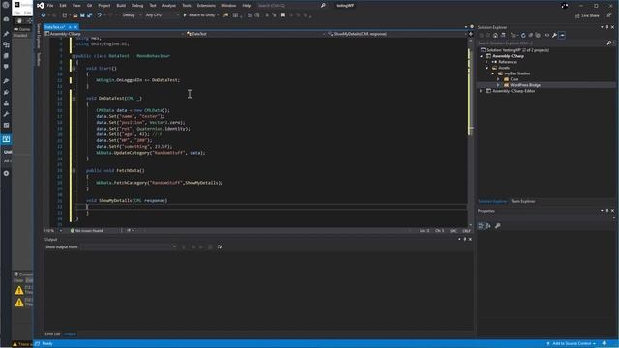Click the Show All Files icon in Solution Explorer
Image resolution: width=619 pixels, height=348 pixels.
point(538,35)
